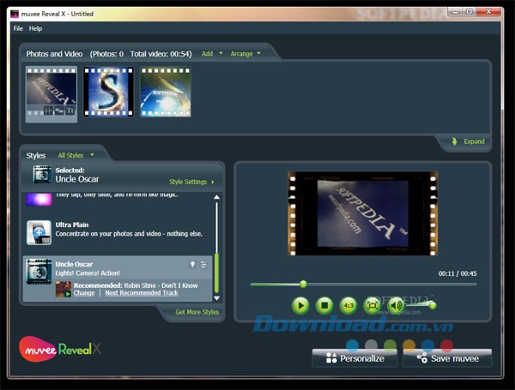Open the Help menu
This screenshot has width=515, height=390.
pyautogui.click(x=35, y=28)
